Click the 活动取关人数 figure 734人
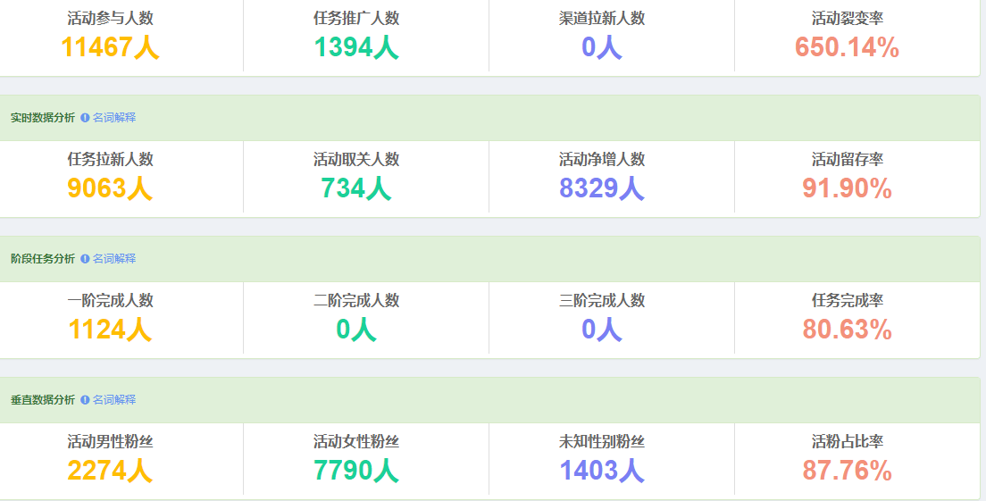Screen dimensions: 986x501 355,188
